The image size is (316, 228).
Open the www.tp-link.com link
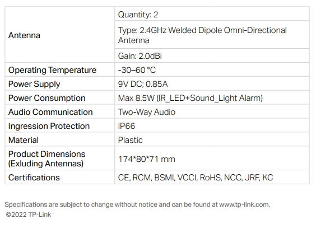(x=244, y=204)
